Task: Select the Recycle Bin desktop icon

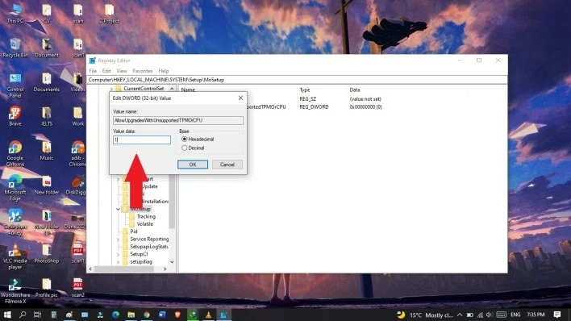Action: pos(15,48)
